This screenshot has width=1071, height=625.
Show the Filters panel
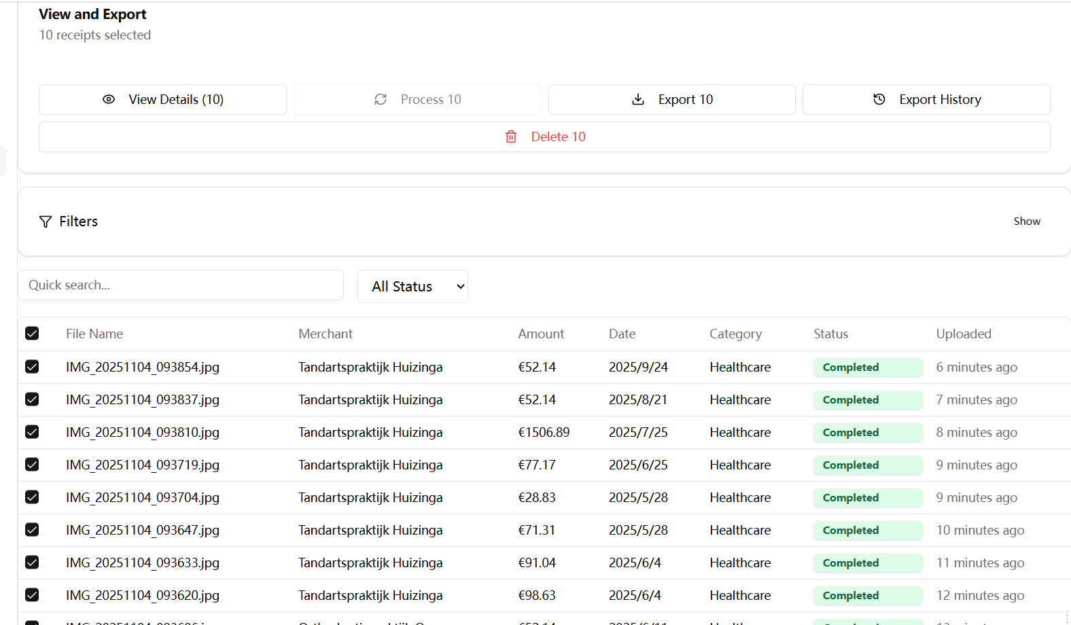1027,221
